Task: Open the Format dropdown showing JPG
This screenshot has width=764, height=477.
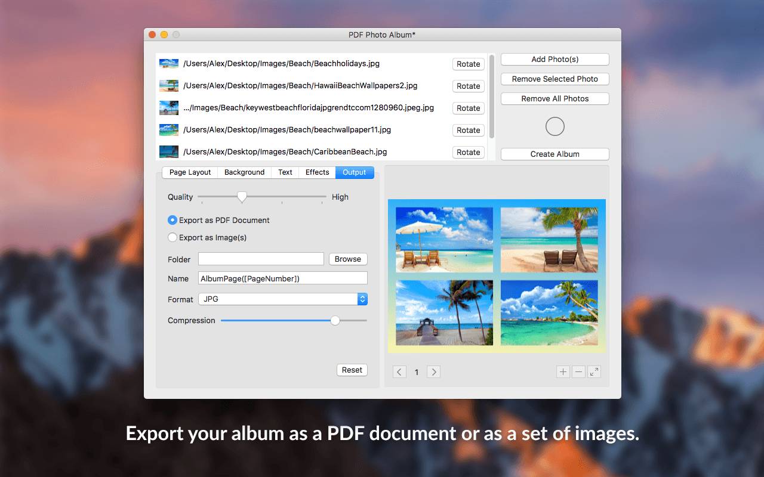Action: point(282,299)
